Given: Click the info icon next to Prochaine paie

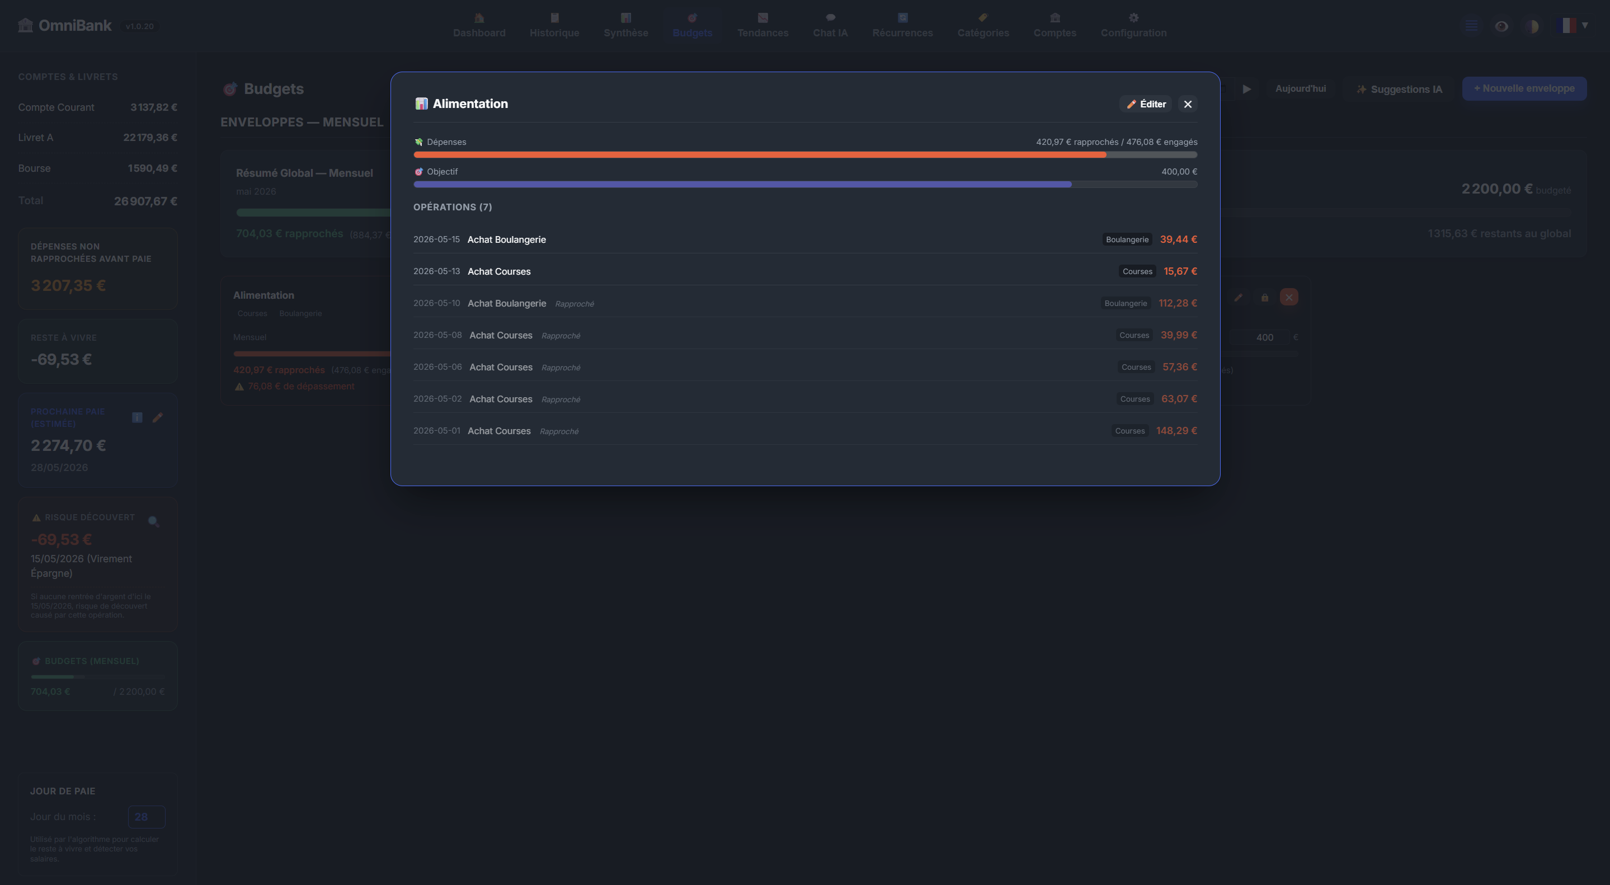Looking at the screenshot, I should point(137,417).
